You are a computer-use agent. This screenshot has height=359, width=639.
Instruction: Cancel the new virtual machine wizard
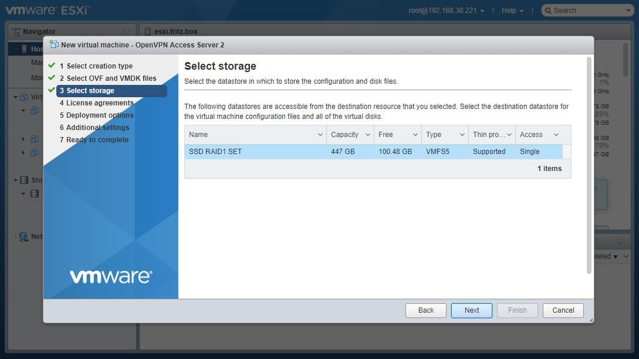563,310
